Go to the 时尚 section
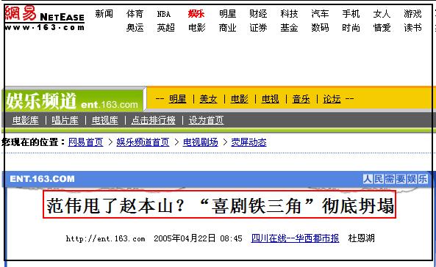436x267 pixels. pos(351,27)
